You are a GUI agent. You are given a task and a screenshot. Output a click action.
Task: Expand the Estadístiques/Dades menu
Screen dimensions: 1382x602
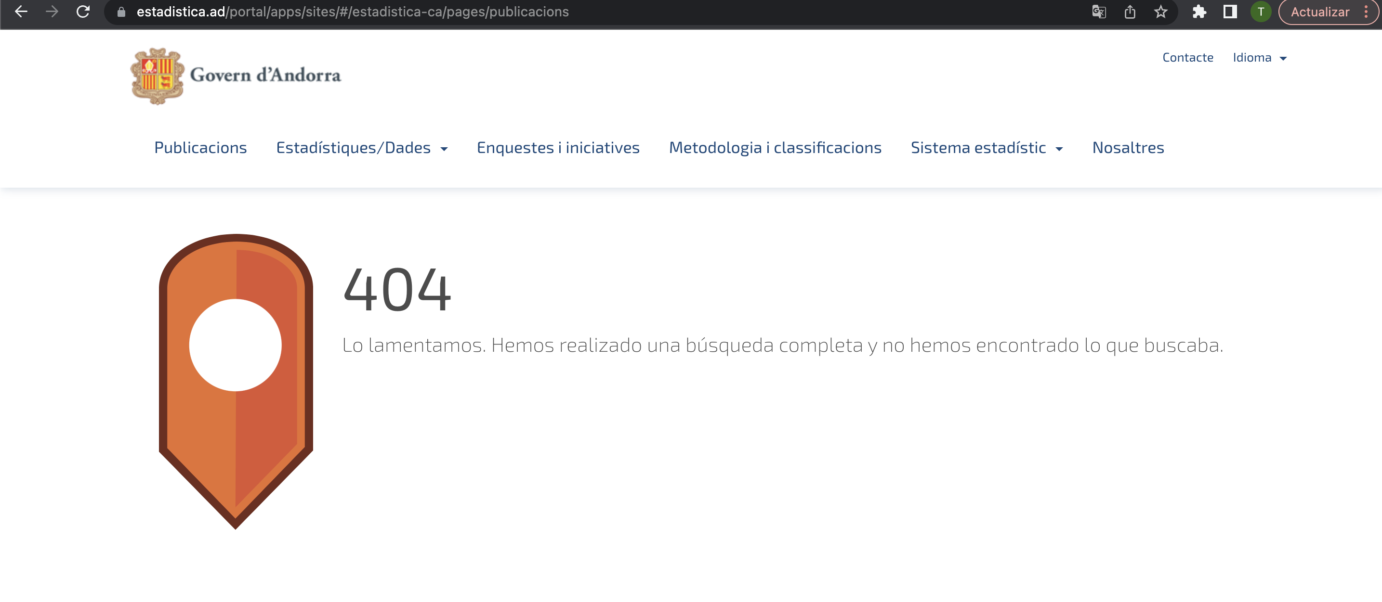(x=362, y=147)
